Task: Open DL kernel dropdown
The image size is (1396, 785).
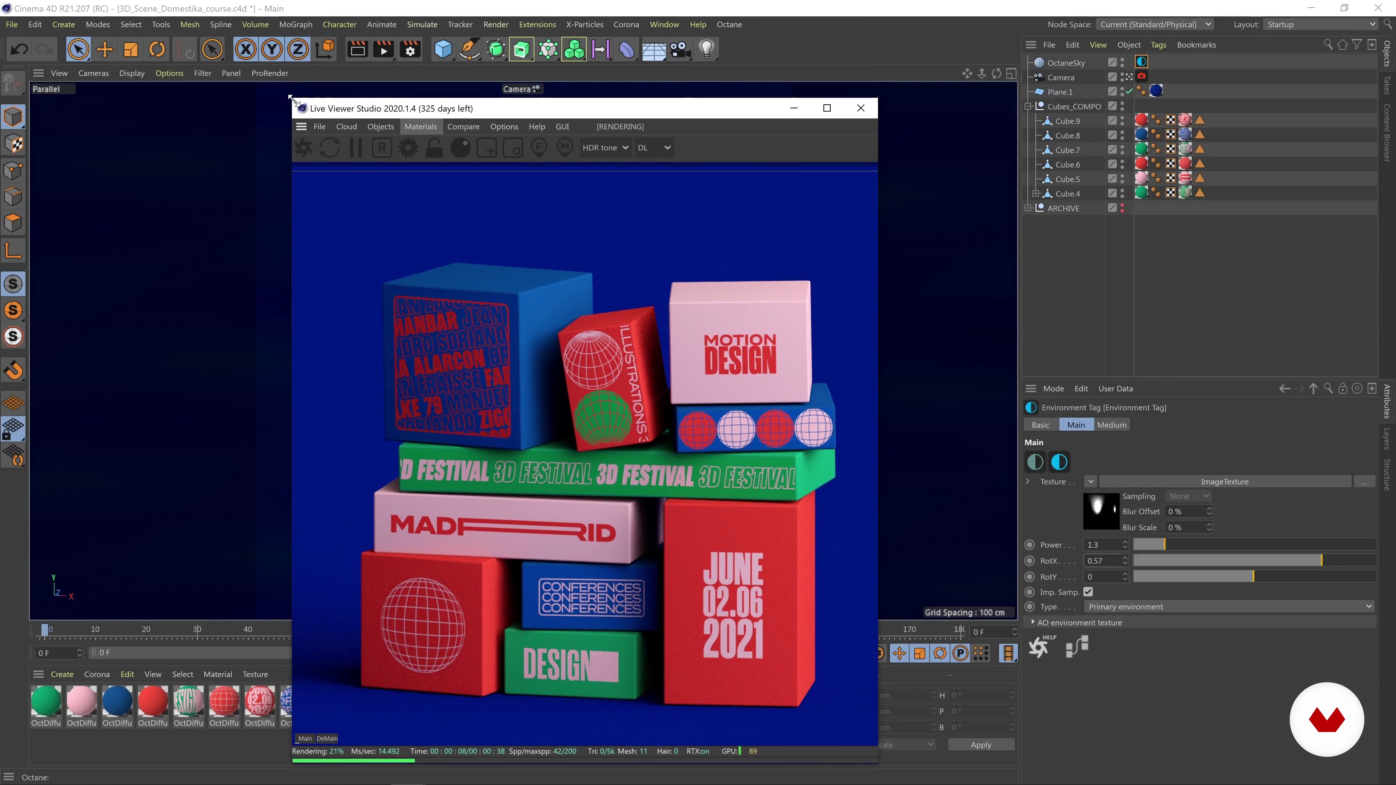Action: (x=654, y=147)
